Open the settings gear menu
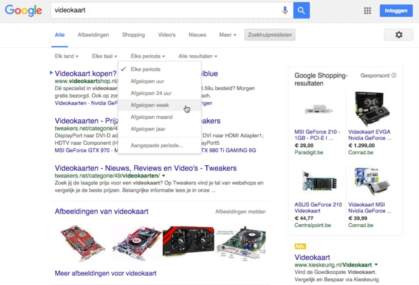 point(398,35)
